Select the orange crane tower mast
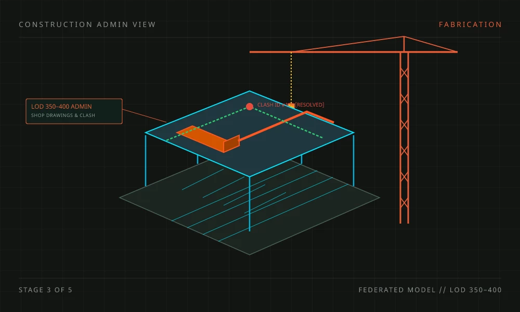This screenshot has width=520, height=312. click(404, 138)
